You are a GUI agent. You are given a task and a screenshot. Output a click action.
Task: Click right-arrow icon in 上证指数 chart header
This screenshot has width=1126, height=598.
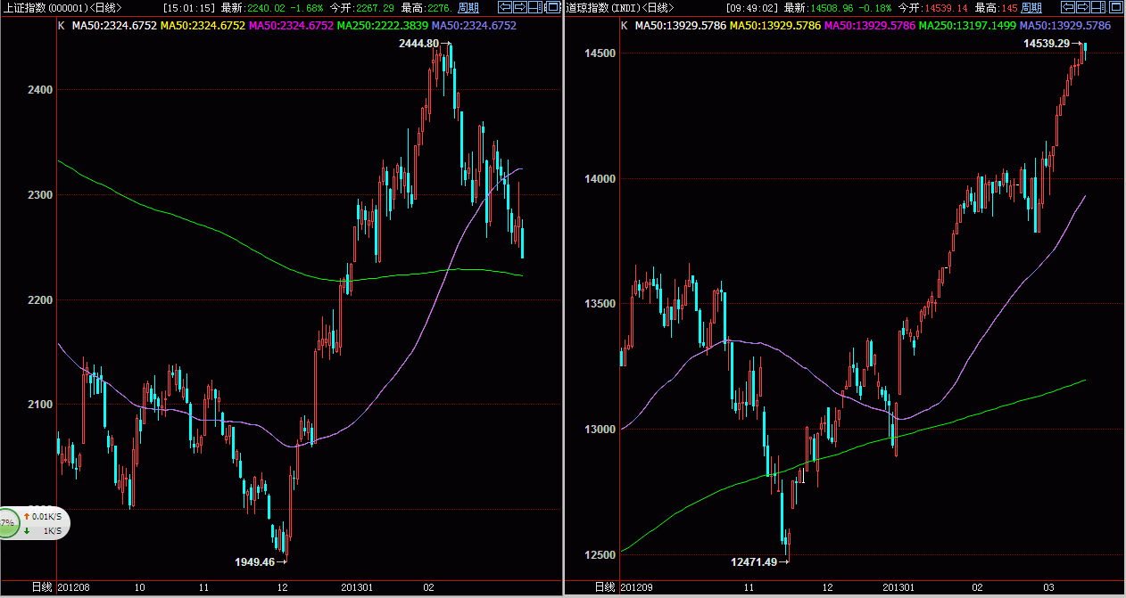[x=520, y=7]
